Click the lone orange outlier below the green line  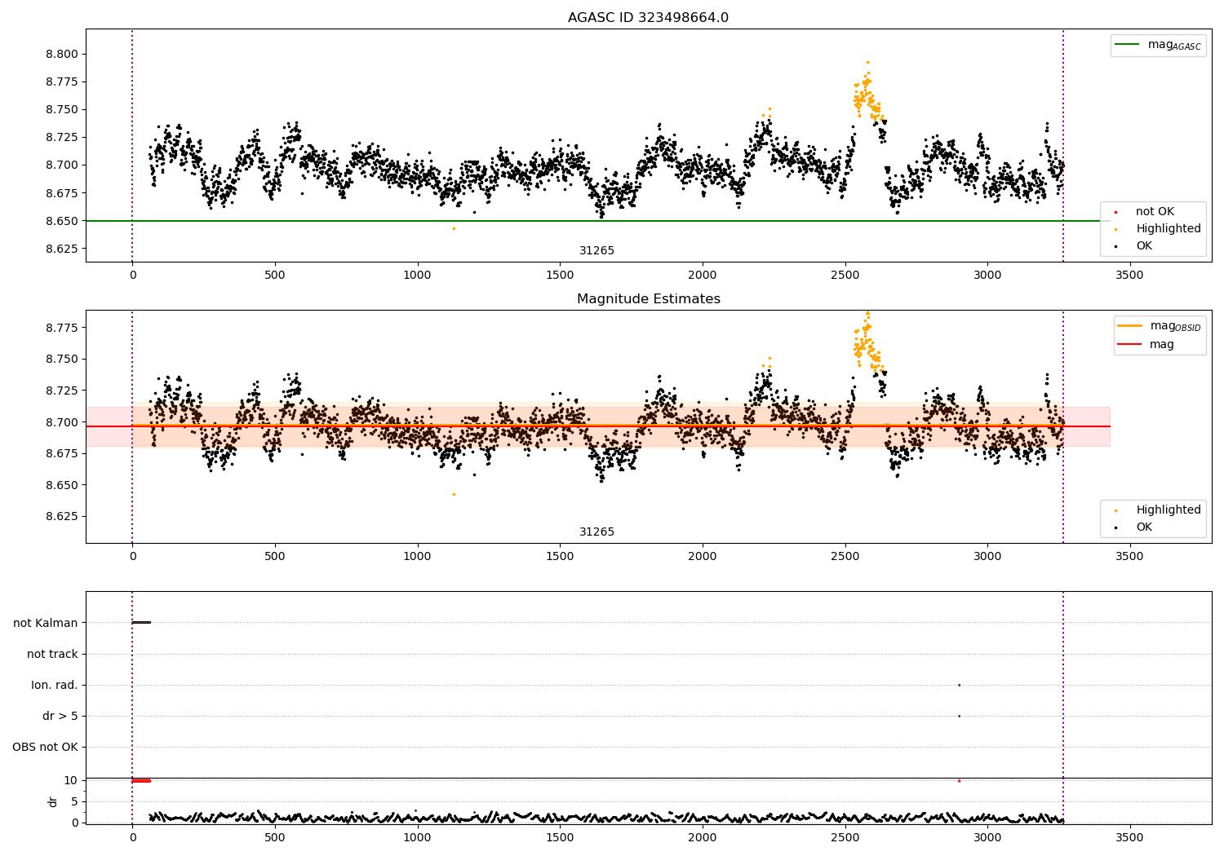pos(455,228)
